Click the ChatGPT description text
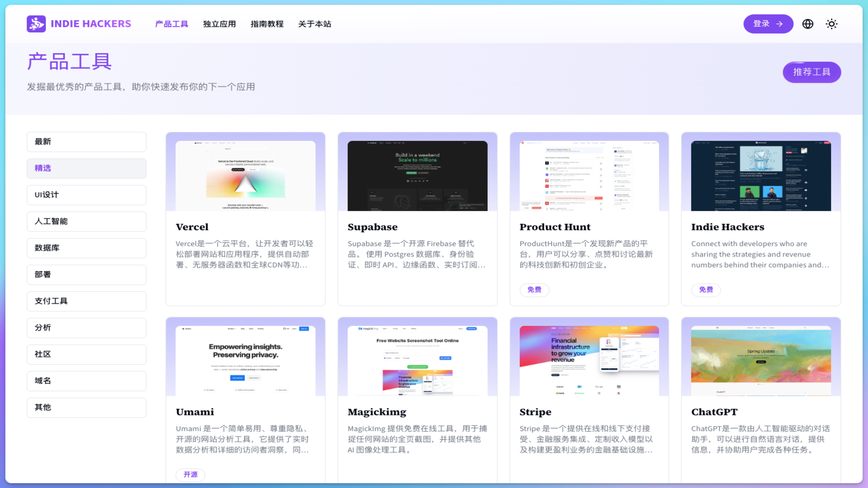 (761, 439)
